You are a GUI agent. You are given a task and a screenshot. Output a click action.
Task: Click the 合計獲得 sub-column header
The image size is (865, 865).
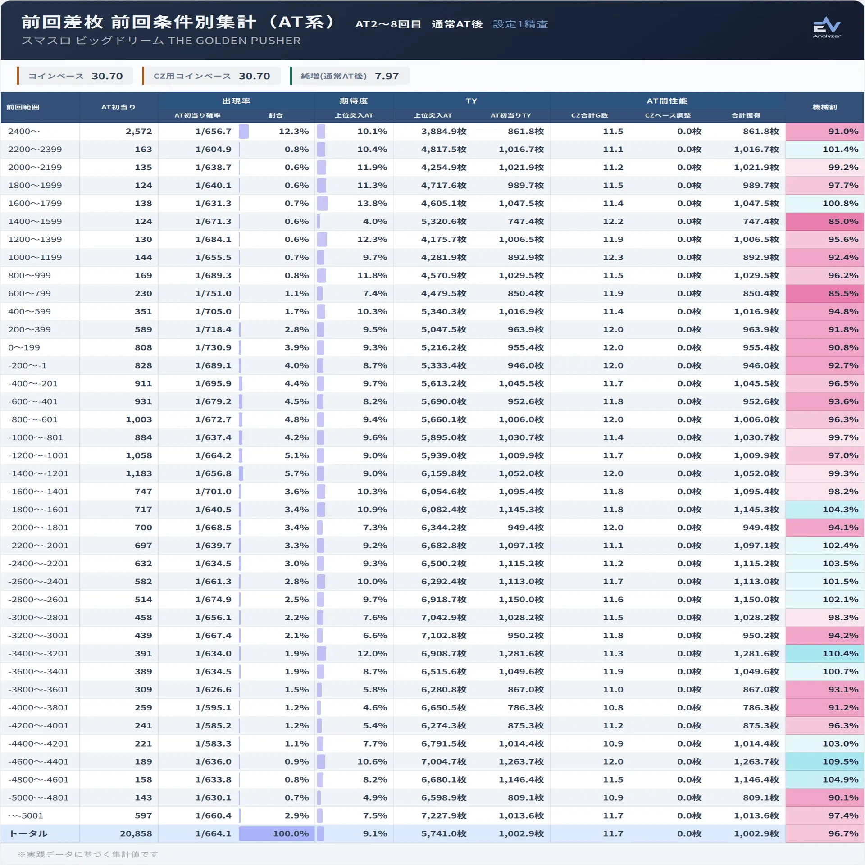(x=746, y=115)
